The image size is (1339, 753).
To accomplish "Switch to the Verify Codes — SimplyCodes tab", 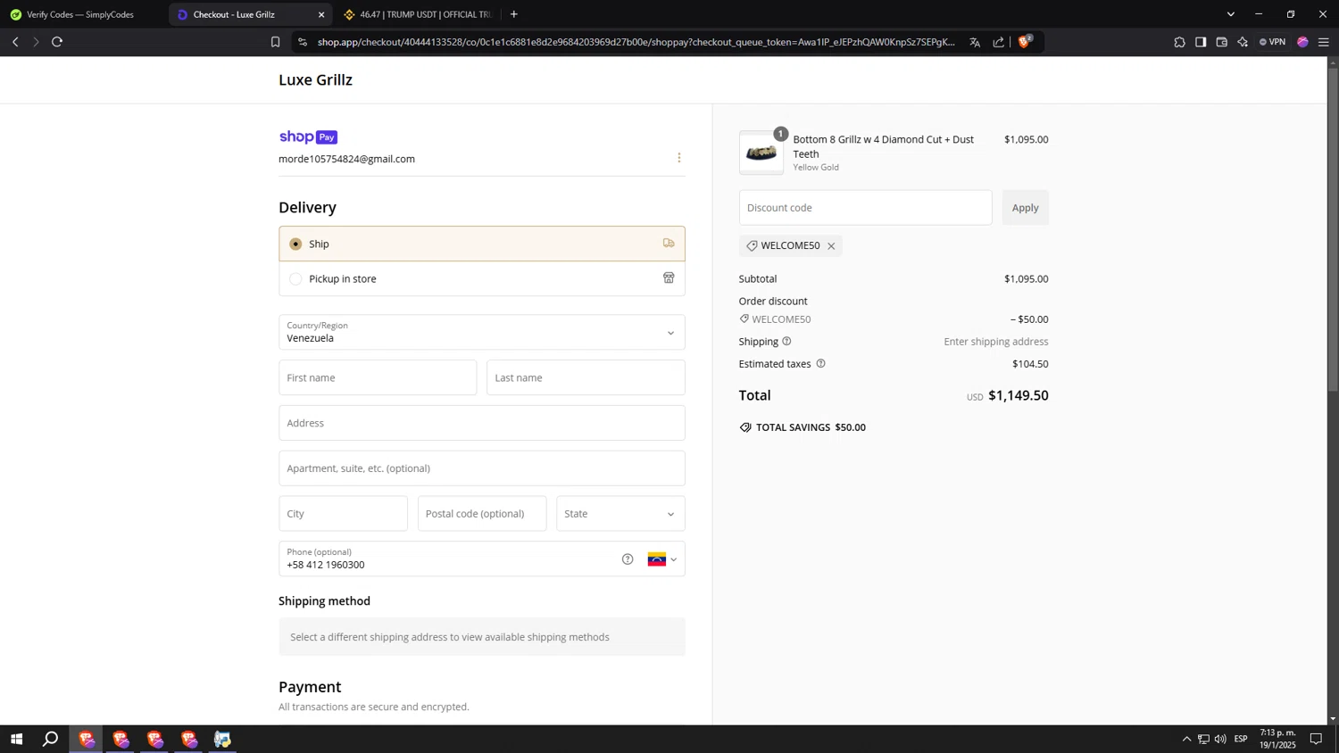I will click(x=80, y=14).
